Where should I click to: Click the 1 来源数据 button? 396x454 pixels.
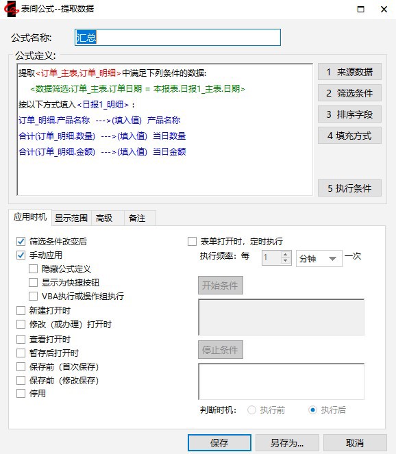pos(349,72)
